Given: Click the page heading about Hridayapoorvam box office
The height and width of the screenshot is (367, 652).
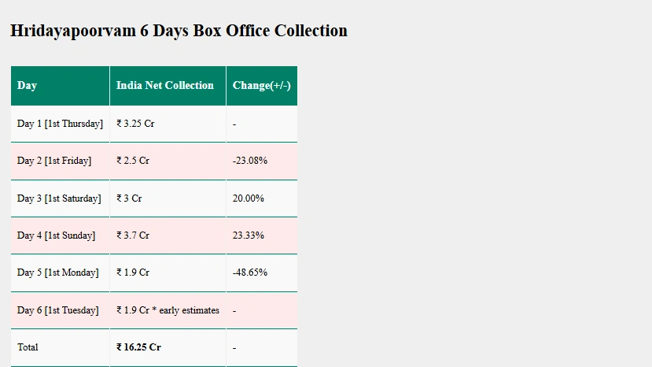Looking at the screenshot, I should point(179,31).
